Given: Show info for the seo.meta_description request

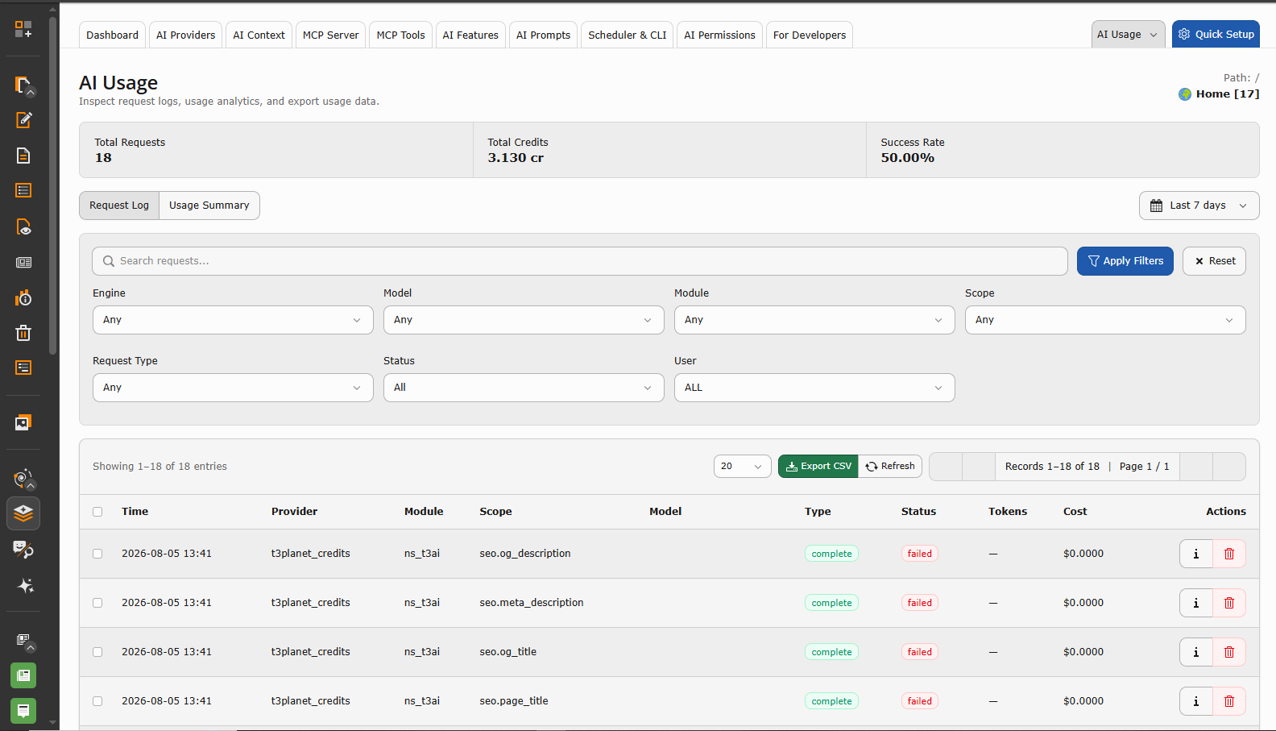Looking at the screenshot, I should 1195,603.
